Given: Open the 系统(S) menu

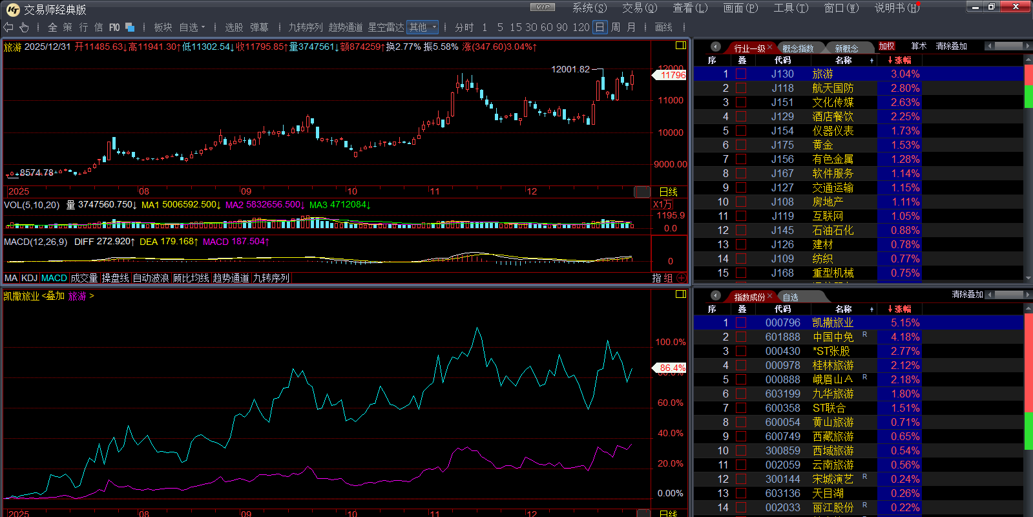Looking at the screenshot, I should (589, 8).
